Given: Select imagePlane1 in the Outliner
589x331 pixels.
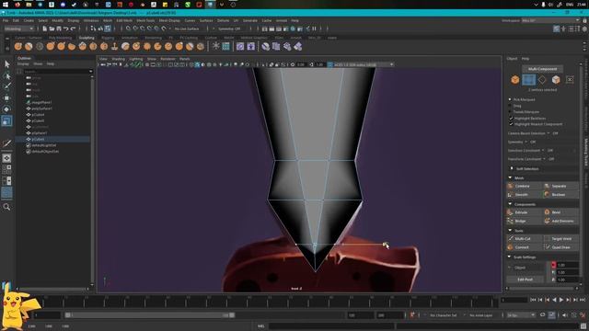Looking at the screenshot, I should pos(41,102).
